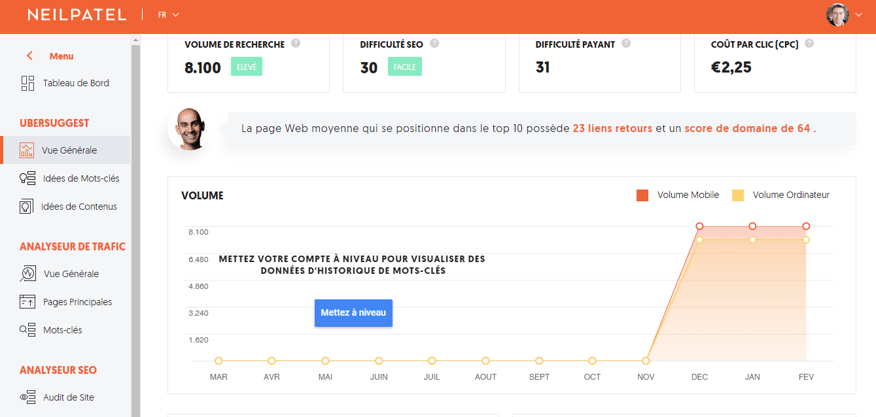Screen dimensions: 876x417
Task: Click the Idées de Contenus lightbulb icon
Action: coord(27,207)
